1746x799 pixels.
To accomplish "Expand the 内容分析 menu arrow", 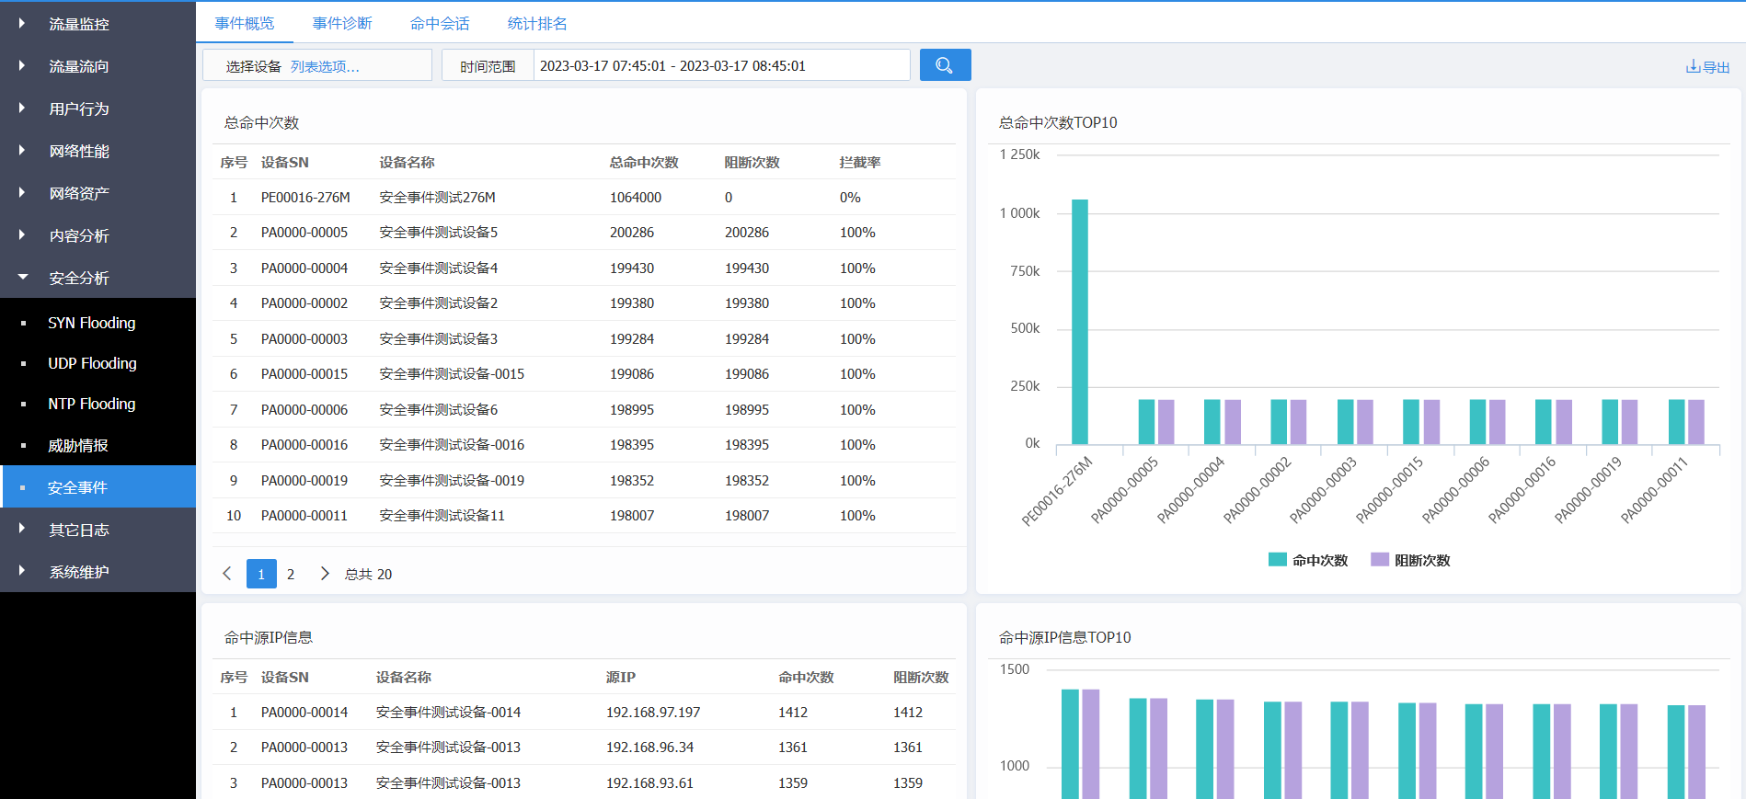I will tap(22, 234).
